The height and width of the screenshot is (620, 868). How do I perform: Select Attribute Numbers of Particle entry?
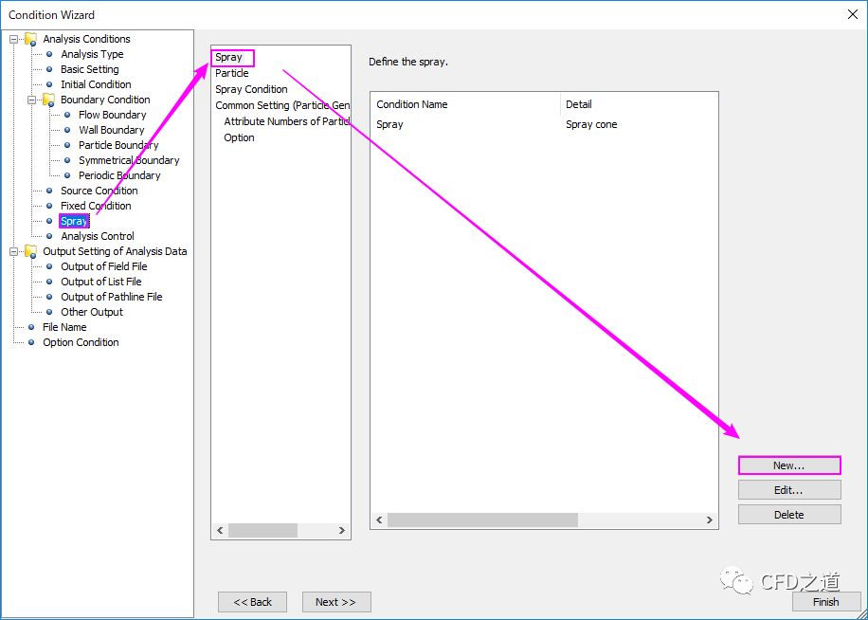tap(287, 121)
